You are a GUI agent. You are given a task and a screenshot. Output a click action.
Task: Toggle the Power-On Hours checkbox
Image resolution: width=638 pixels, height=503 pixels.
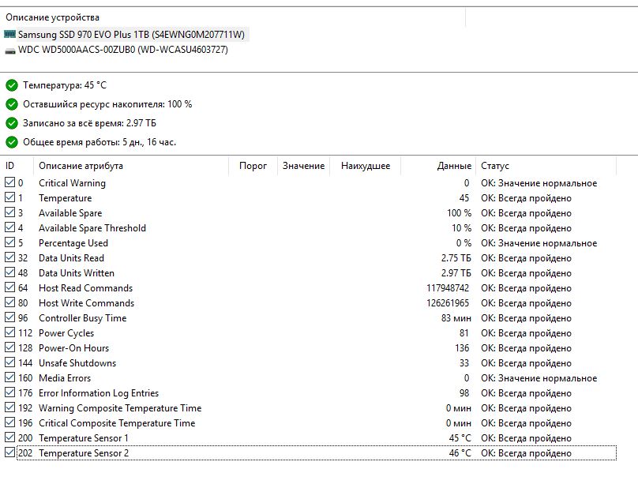9,347
